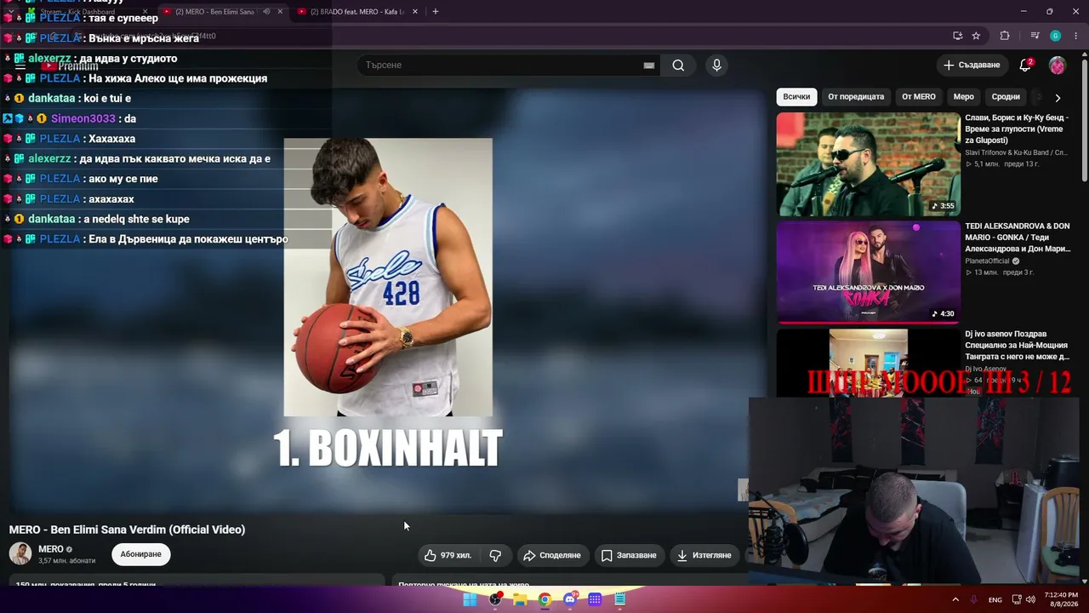Open the Chrome profile G avatar
Image resolution: width=1089 pixels, height=613 pixels.
[x=1056, y=36]
